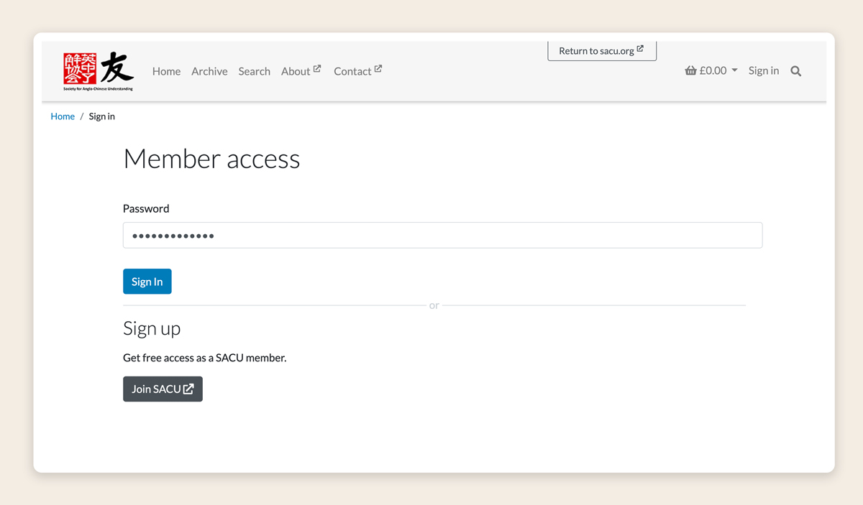
Task: Focus the Password input field
Action: 442,235
